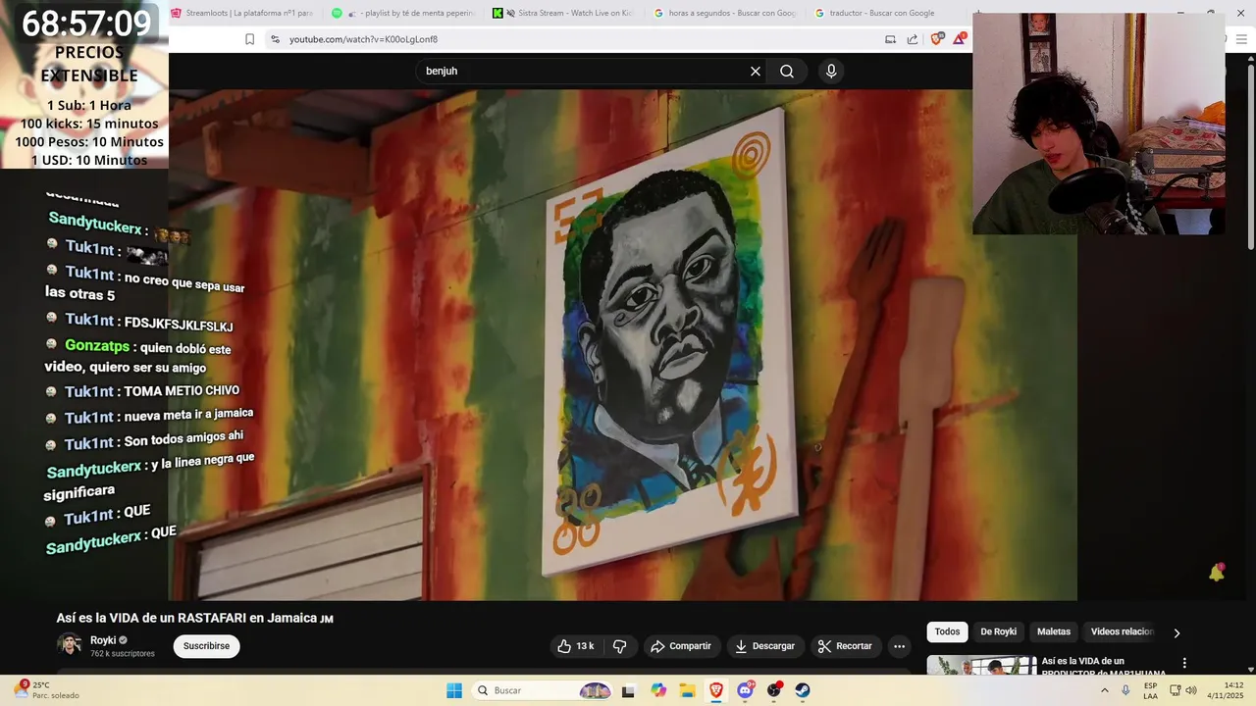This screenshot has width=1256, height=706.
Task: Click '762 k suscriptores' subscriber count
Action: coord(123,653)
